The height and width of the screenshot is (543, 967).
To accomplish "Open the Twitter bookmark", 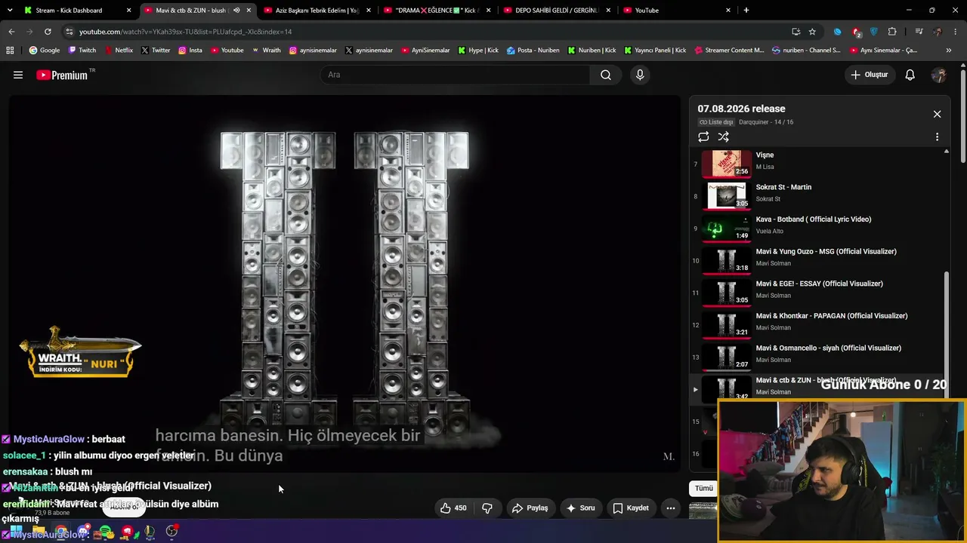I will [155, 51].
